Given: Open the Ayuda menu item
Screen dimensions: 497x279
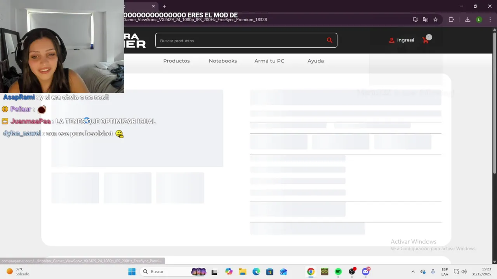Looking at the screenshot, I should tap(316, 61).
